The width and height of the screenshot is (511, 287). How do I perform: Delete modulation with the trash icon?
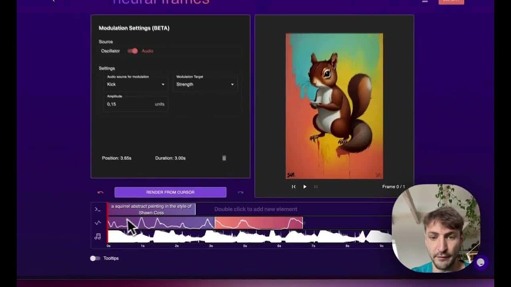224,158
